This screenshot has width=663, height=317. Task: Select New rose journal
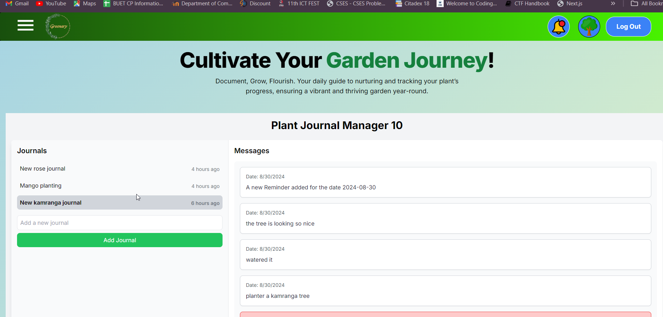(x=120, y=169)
